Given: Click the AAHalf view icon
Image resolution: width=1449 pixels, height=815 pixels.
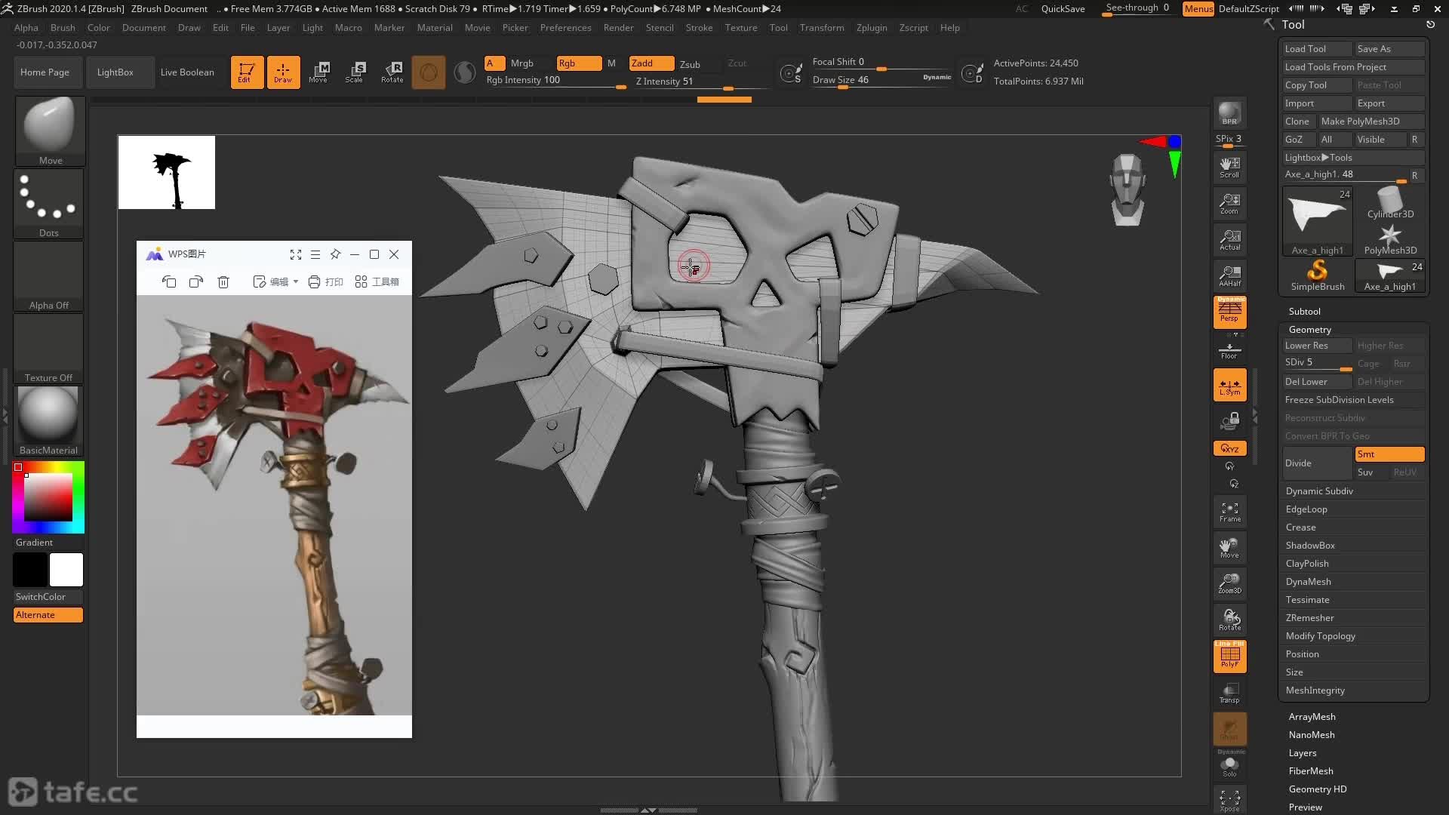Looking at the screenshot, I should pyautogui.click(x=1229, y=276).
